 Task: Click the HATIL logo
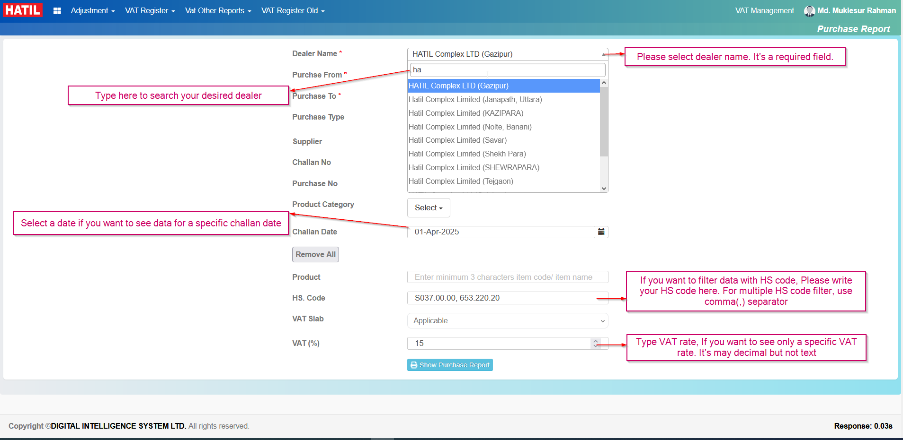click(23, 10)
